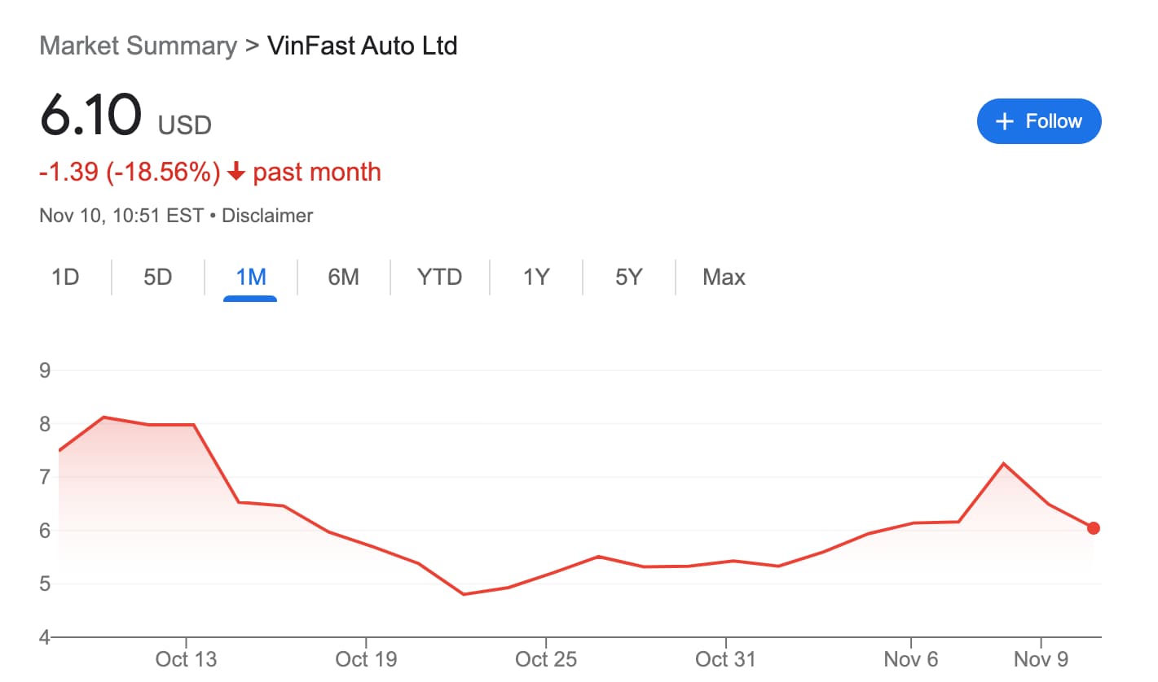The width and height of the screenshot is (1158, 682).
Task: Click the Oct 13 date axis label
Action: (186, 659)
